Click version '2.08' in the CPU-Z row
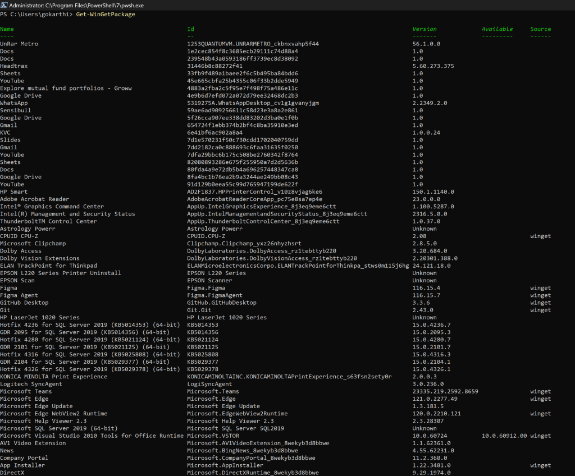The width and height of the screenshot is (575, 476). click(419, 236)
